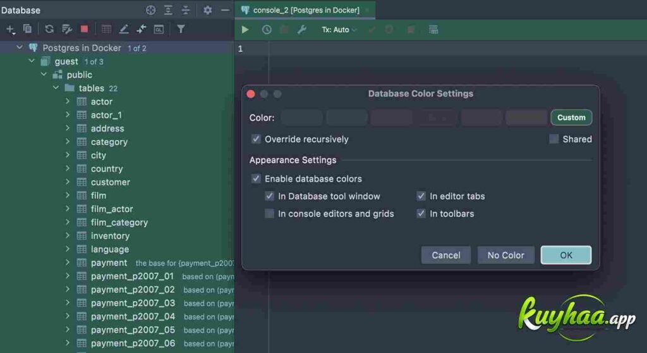The width and height of the screenshot is (647, 353).
Task: Open console settings wrench icon
Action: tap(301, 29)
